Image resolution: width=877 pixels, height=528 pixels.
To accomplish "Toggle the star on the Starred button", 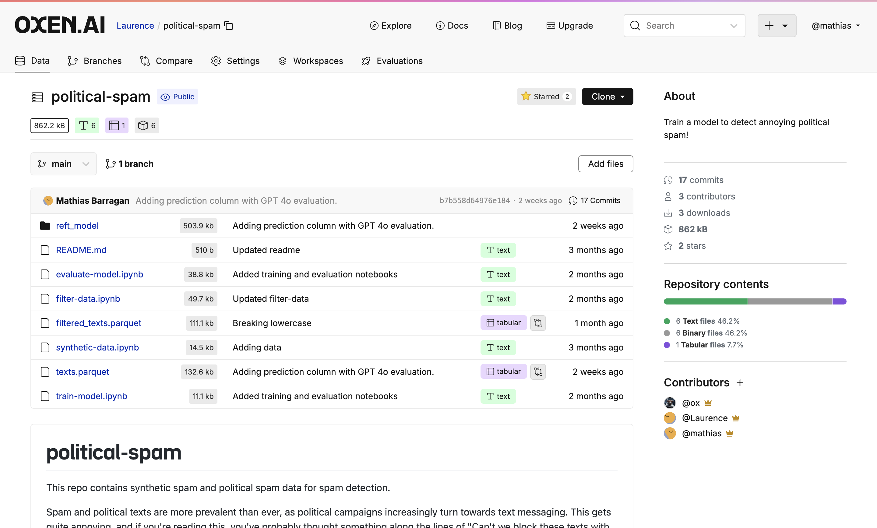I will coord(526,96).
